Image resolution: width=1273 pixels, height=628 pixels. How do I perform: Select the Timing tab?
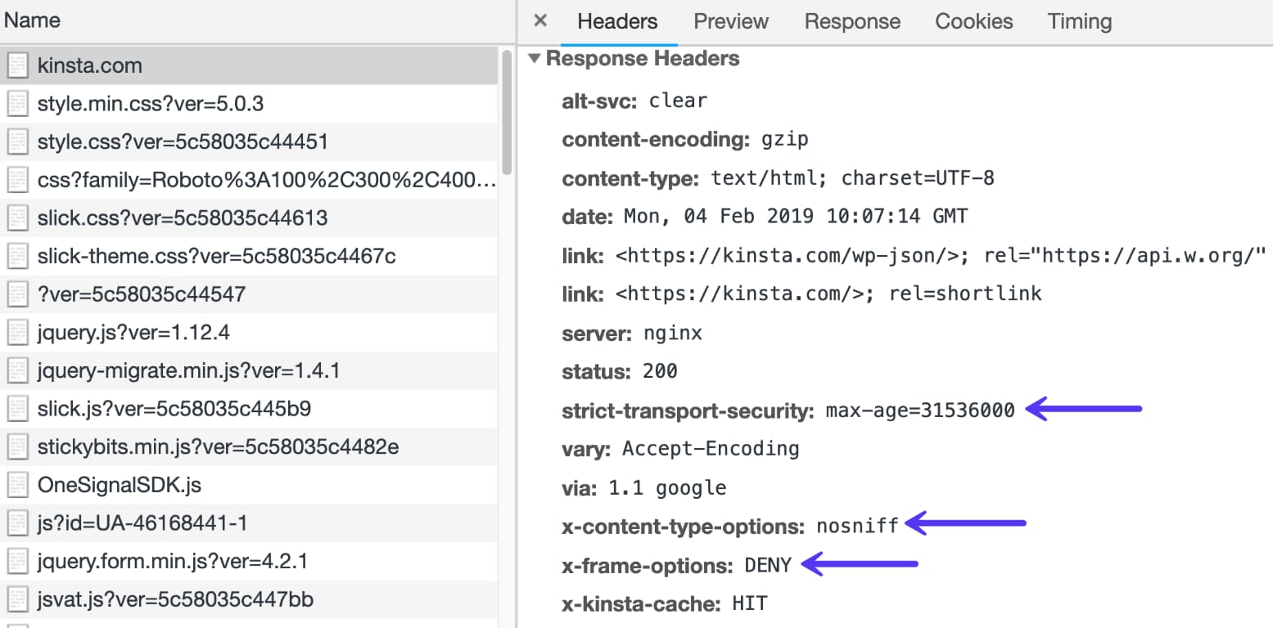coord(1078,21)
